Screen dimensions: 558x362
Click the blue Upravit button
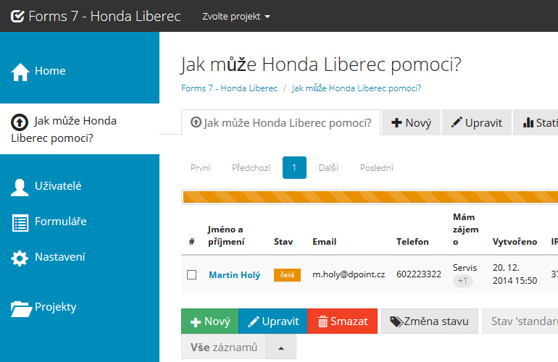[273, 321]
